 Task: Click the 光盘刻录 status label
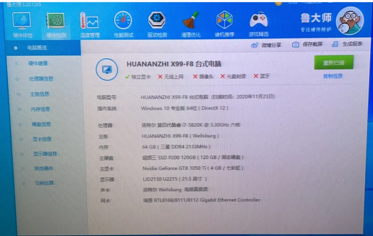[x=236, y=76]
